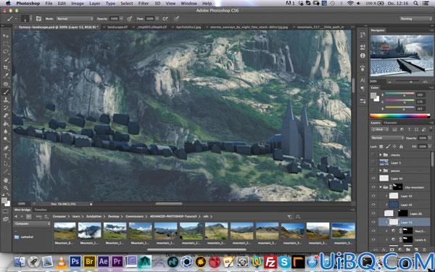Select the Rectangular Marquee tool
Screen dimensions: 435x272
6,44
